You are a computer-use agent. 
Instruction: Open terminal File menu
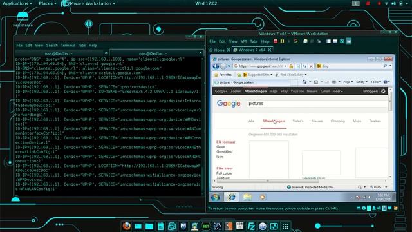pos(19,46)
